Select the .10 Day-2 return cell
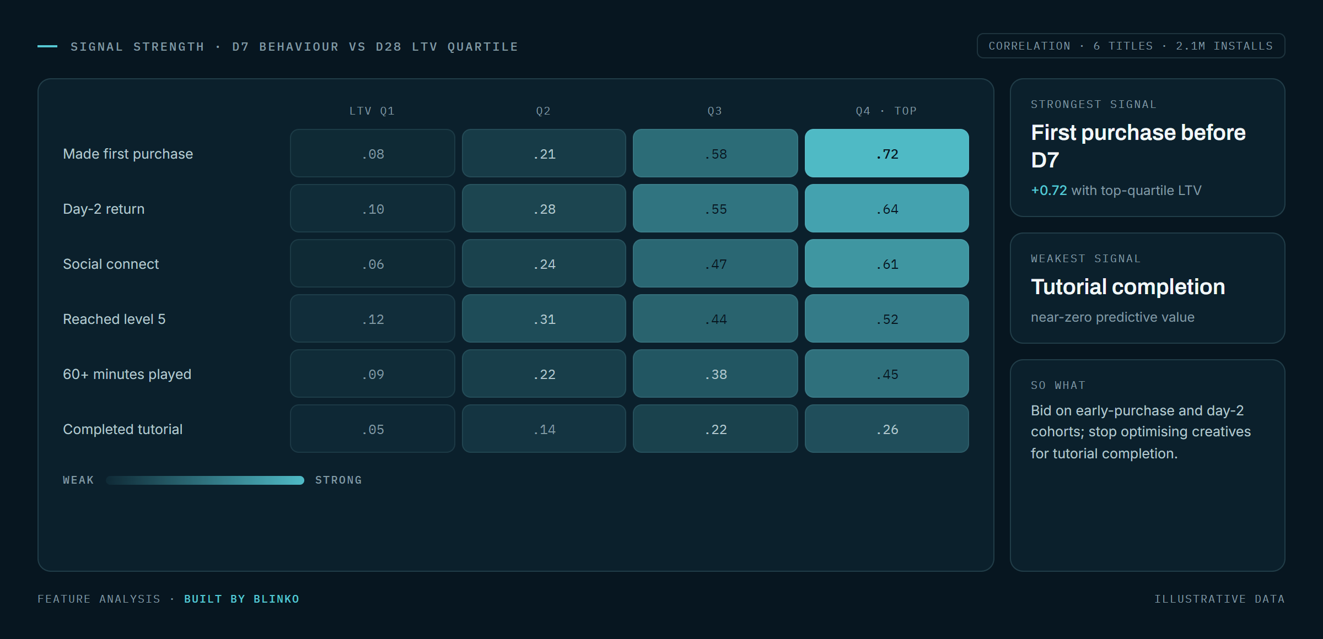 pos(372,208)
